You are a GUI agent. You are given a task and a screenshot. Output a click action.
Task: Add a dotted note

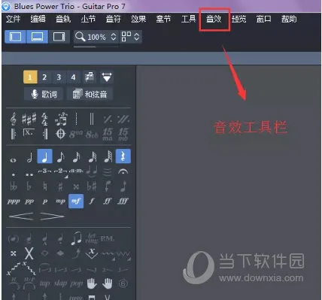[14, 174]
